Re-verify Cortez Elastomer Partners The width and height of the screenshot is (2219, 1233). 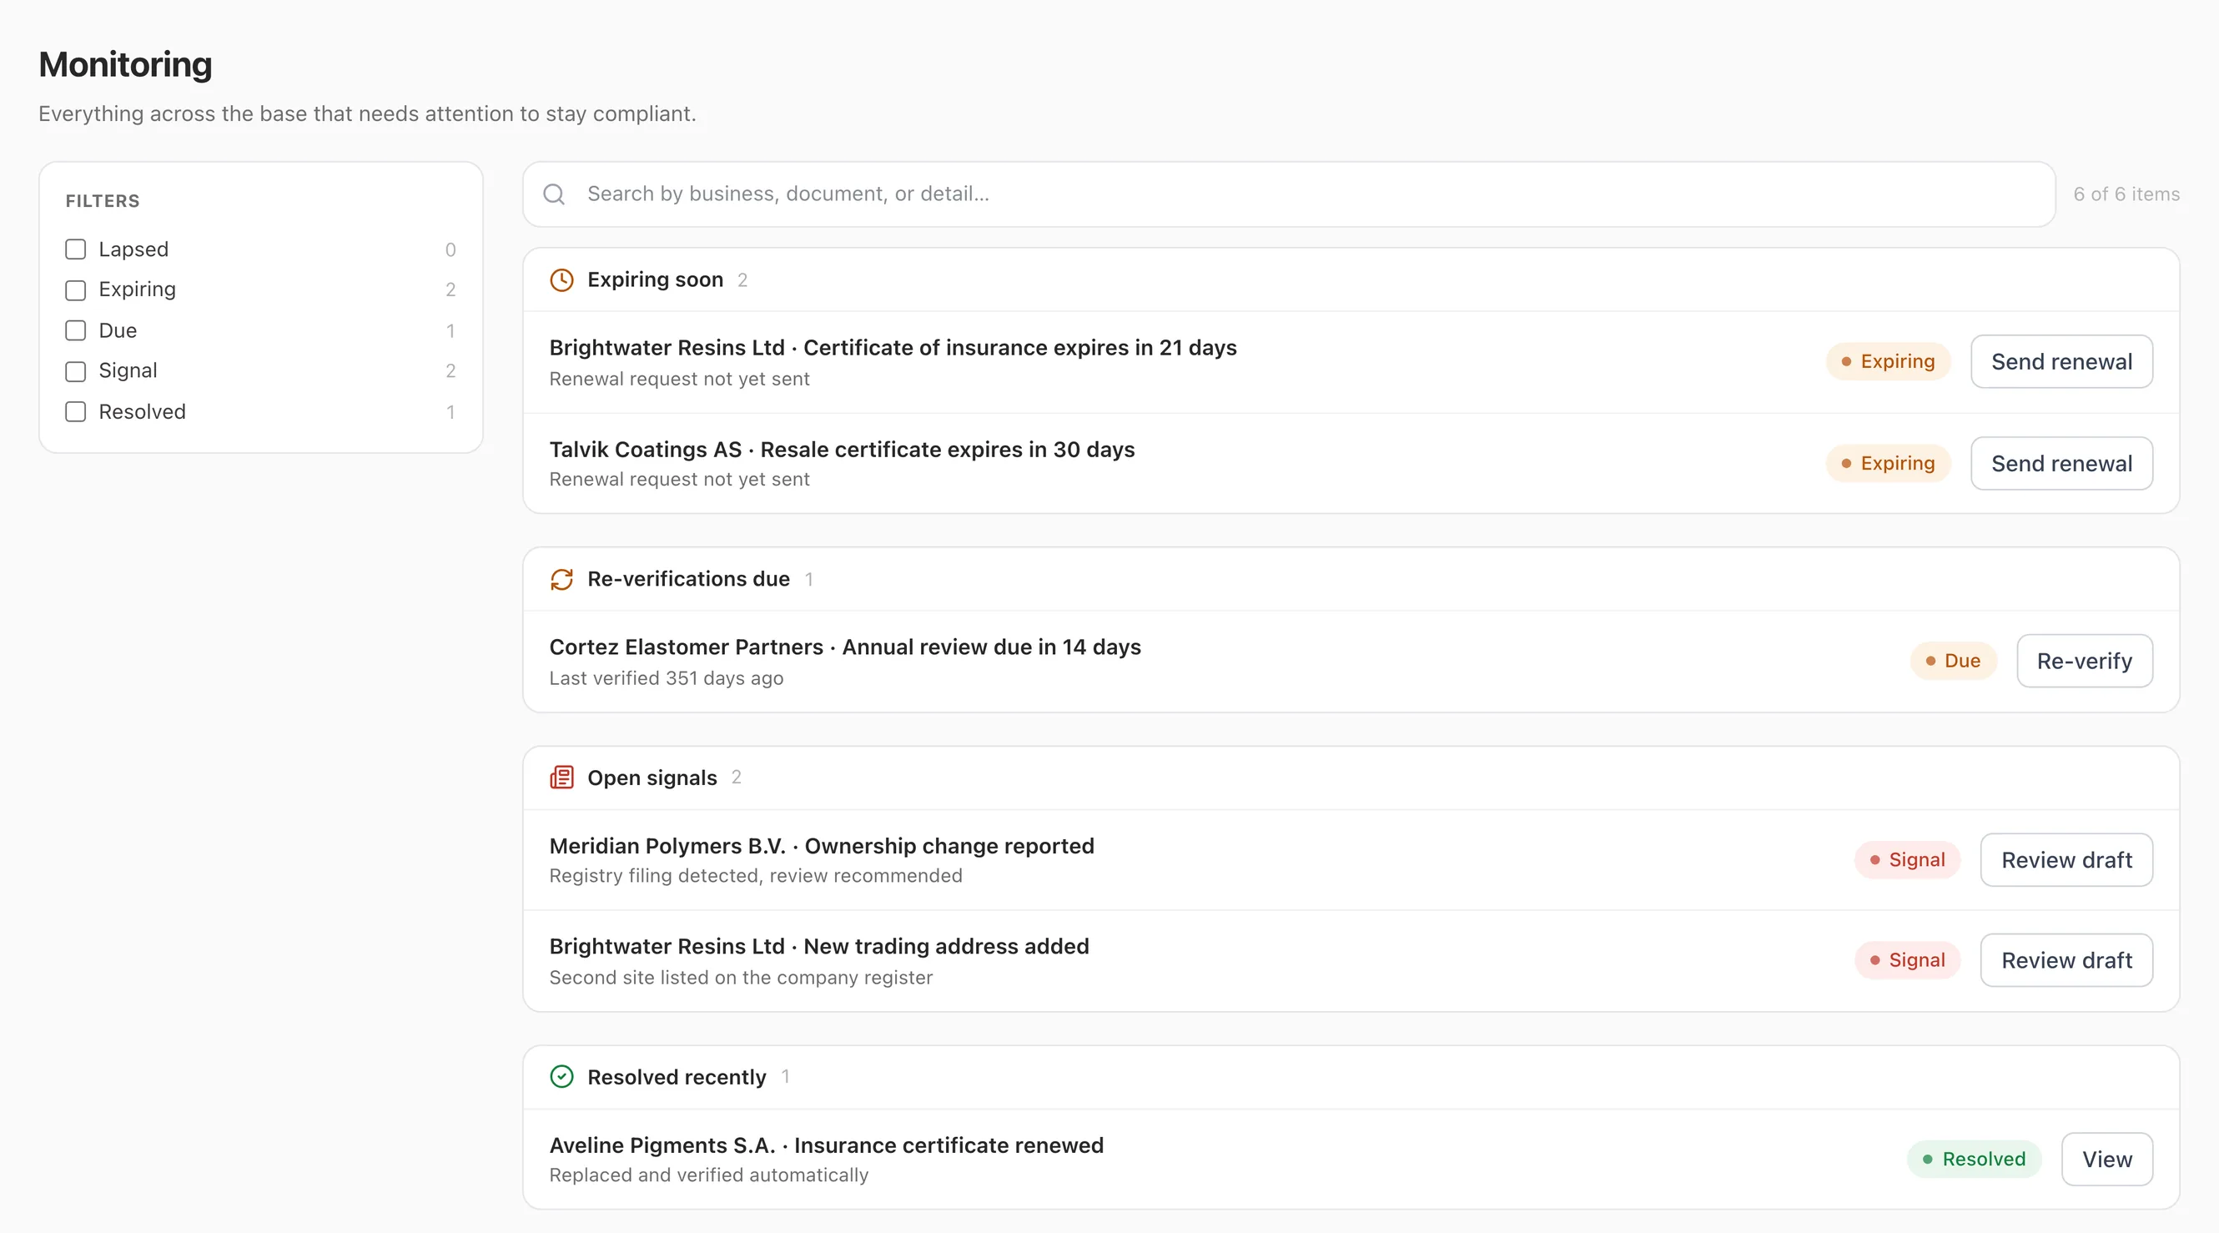tap(2084, 661)
